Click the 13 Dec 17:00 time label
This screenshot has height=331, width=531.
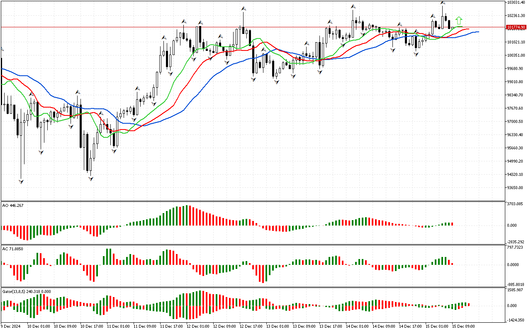330,326
